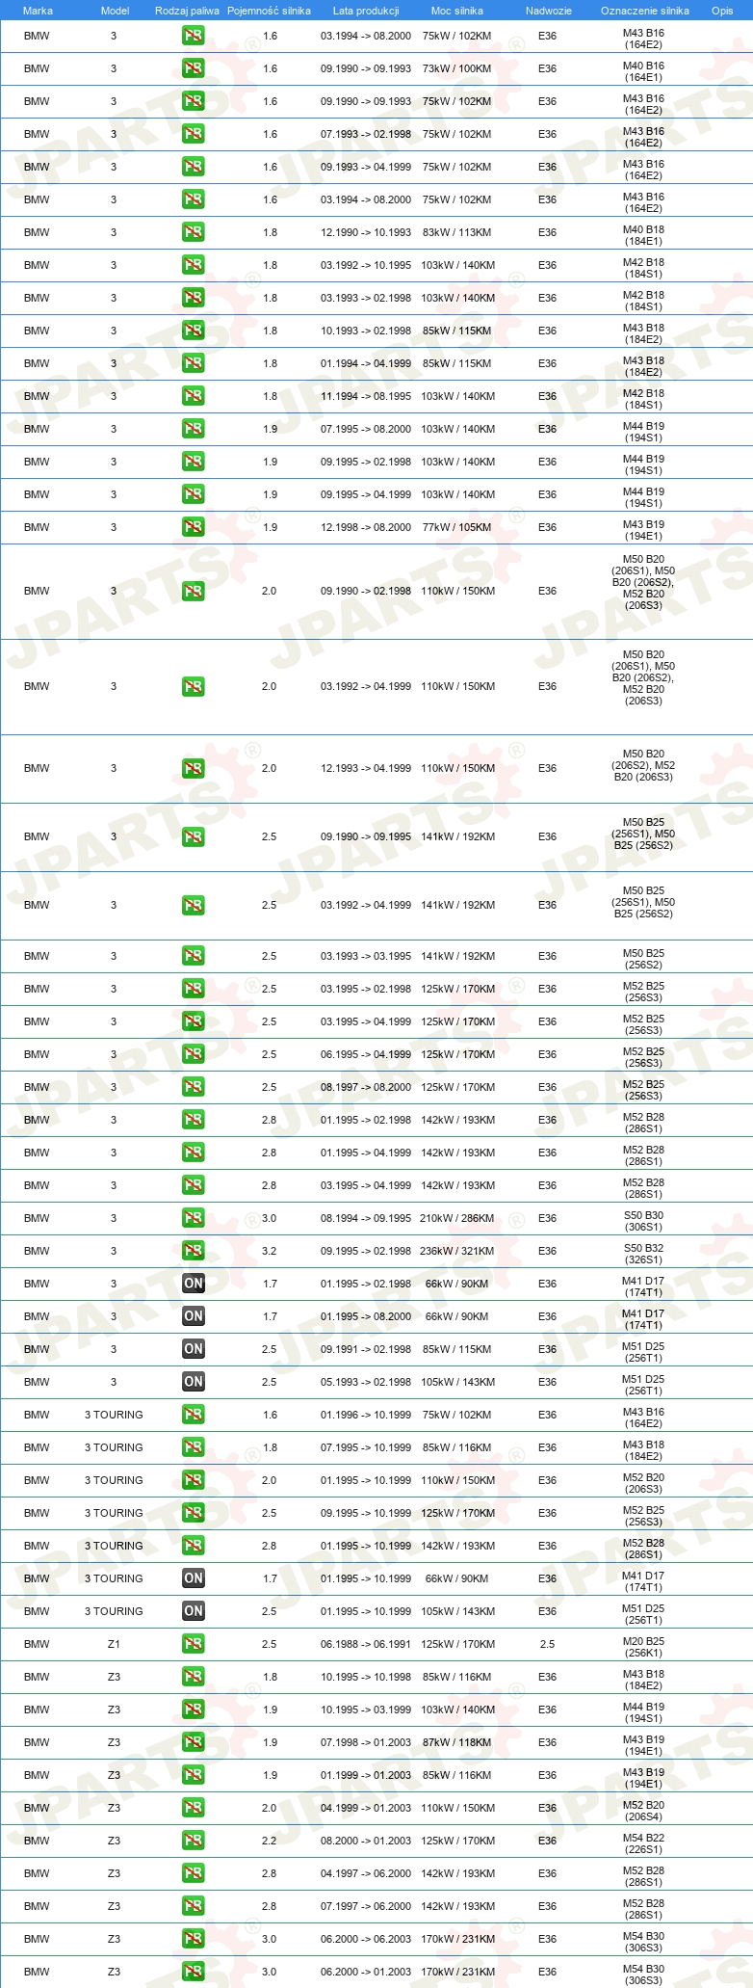
Task: Click the 12.1998 -> 08.2000 production years cell
Action: (366, 527)
